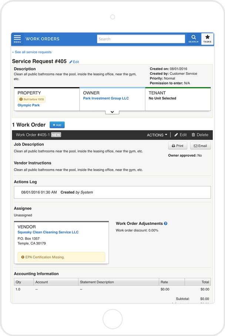The height and width of the screenshot is (336, 225).
Task: Click 'Created by: Customer Service' text
Action: tap(174, 73)
